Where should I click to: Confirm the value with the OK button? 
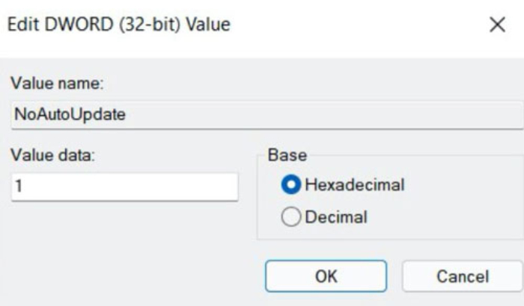tap(326, 276)
